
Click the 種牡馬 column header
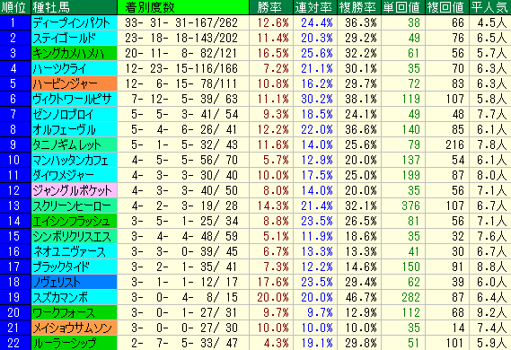point(74,7)
